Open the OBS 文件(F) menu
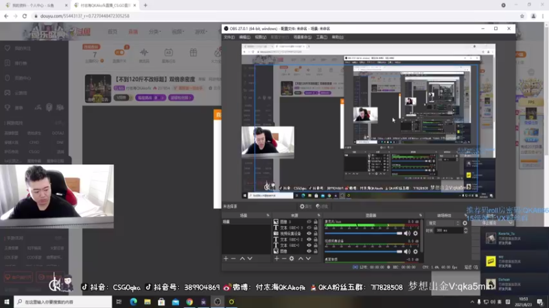 [x=229, y=37]
